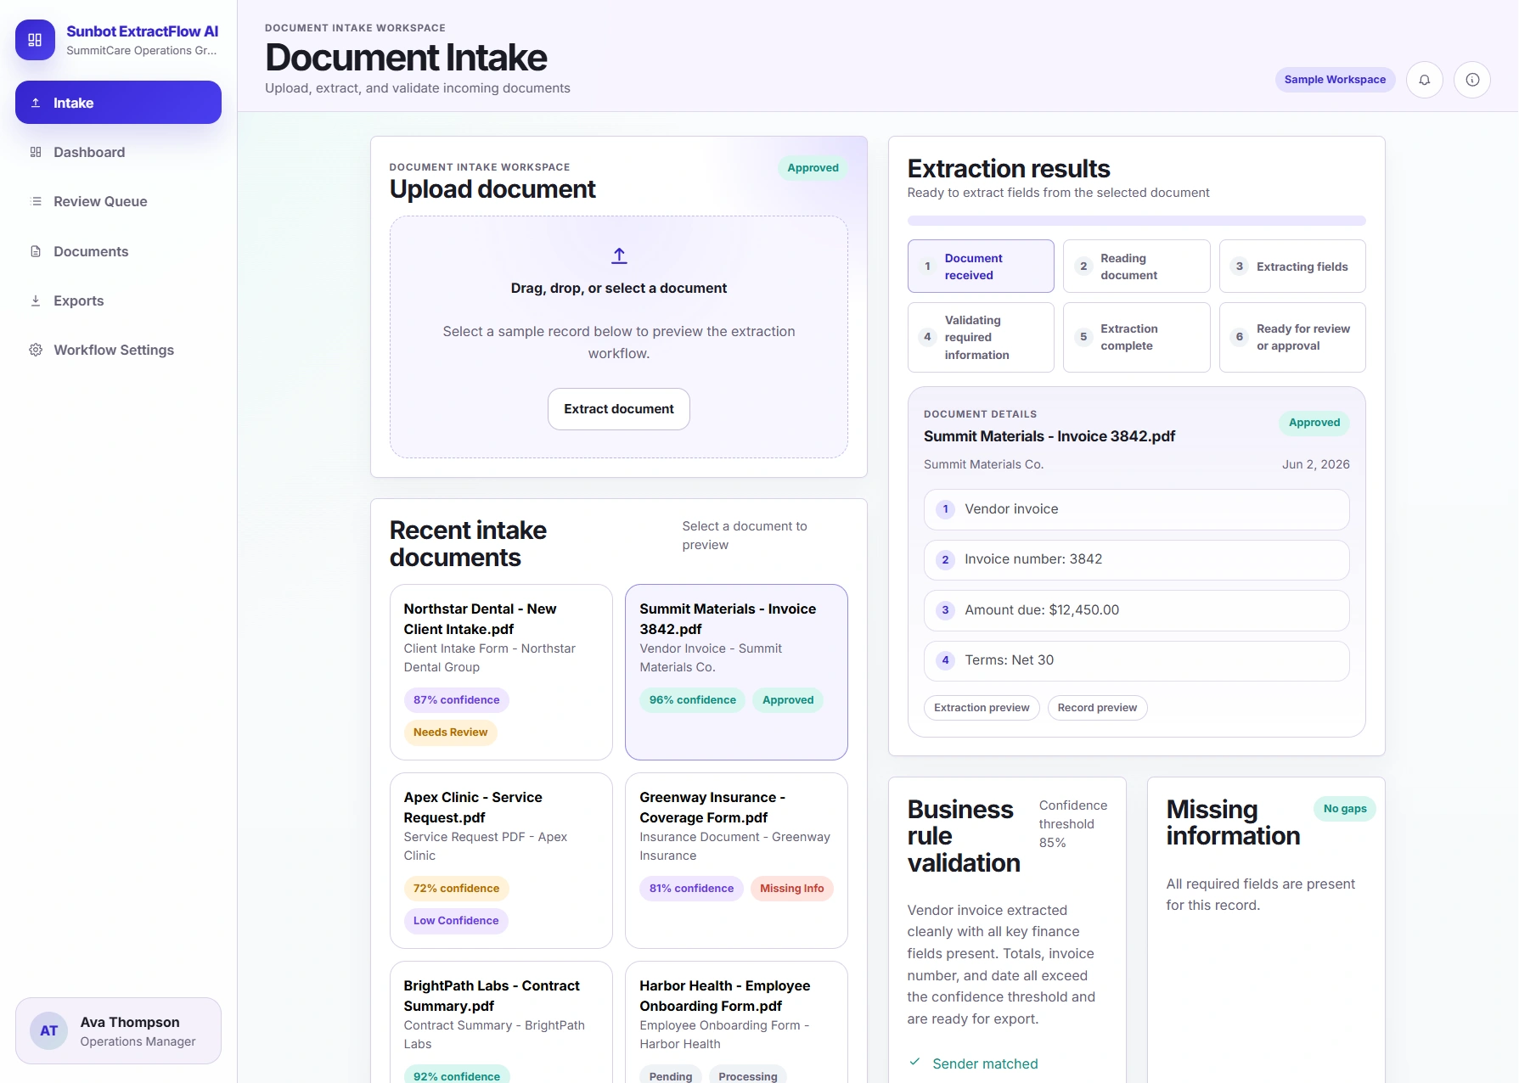Viewport: 1519px width, 1083px height.
Task: Click the Jun 2, 2026 date
Action: pos(1315,464)
